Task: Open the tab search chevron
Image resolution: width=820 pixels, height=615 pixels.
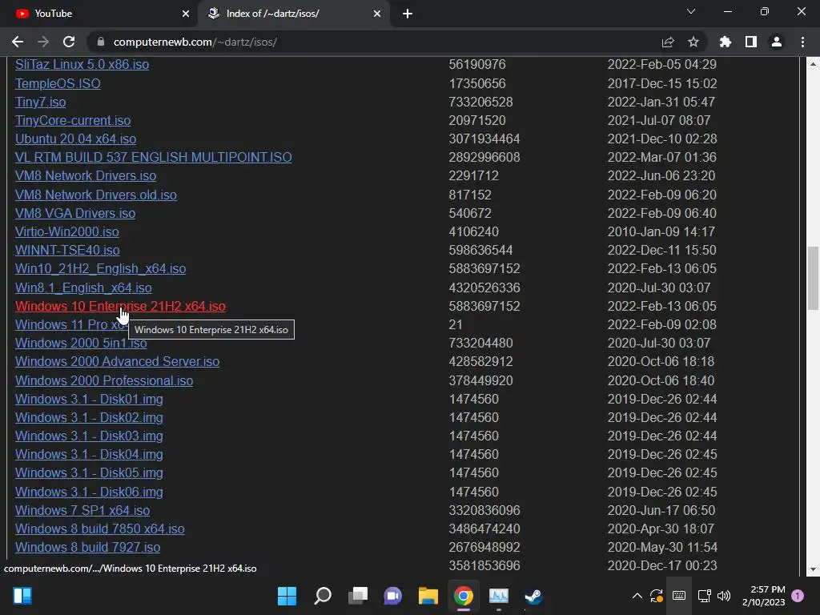Action: (691, 11)
